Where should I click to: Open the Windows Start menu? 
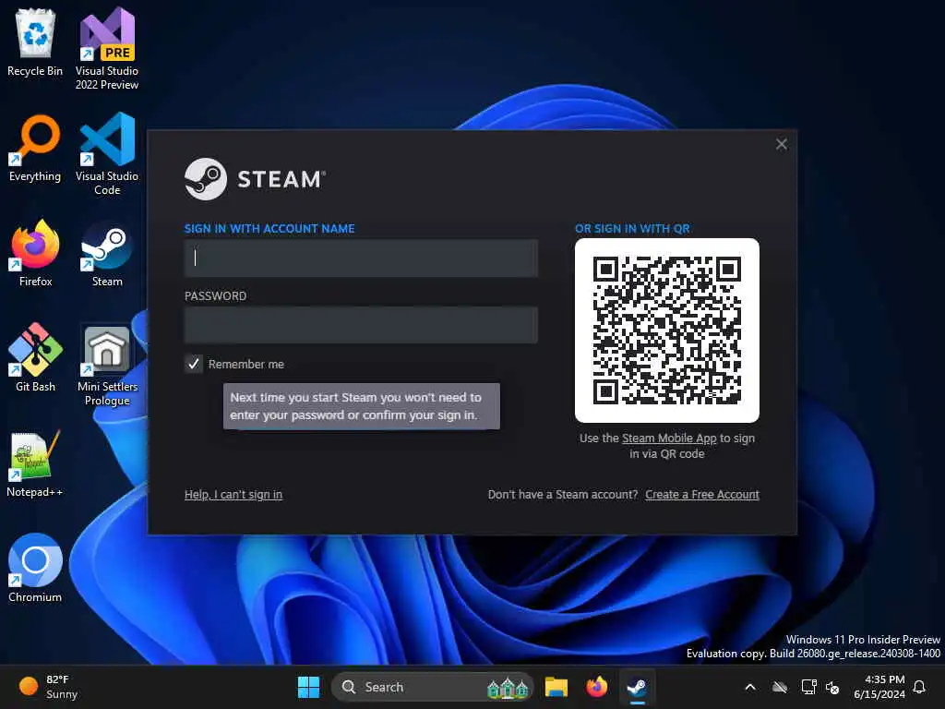pyautogui.click(x=308, y=687)
